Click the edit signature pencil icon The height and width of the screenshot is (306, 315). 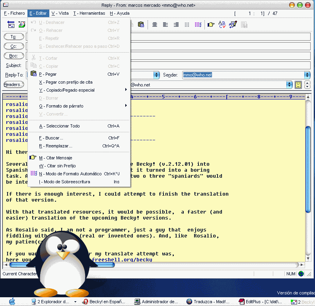(233, 25)
